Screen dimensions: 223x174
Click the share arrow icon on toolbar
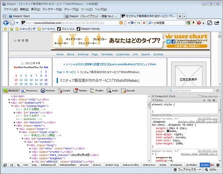pos(217,23)
